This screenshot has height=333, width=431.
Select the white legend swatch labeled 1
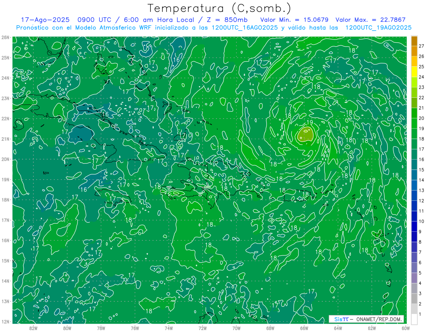(414, 319)
